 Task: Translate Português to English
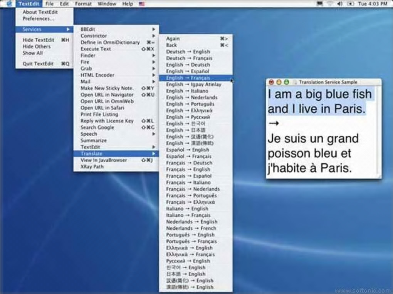pos(196,235)
